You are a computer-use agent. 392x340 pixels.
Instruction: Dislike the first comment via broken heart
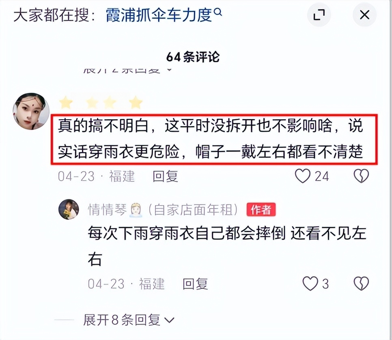tap(361, 176)
